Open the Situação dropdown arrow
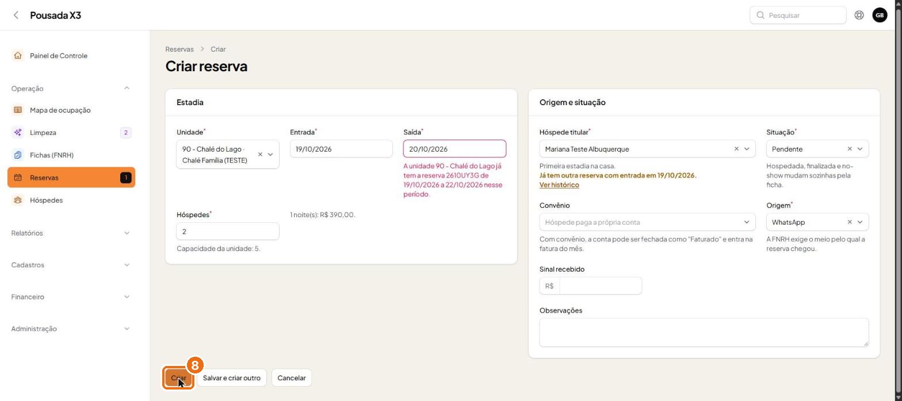 [860, 149]
